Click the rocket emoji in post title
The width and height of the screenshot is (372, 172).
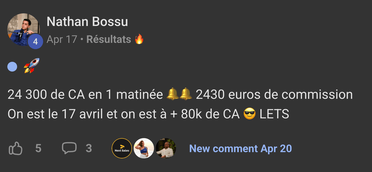click(x=32, y=66)
